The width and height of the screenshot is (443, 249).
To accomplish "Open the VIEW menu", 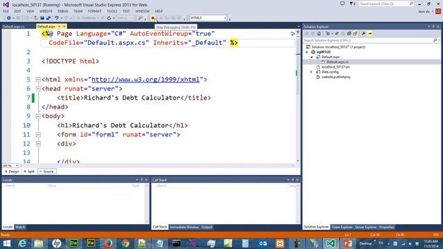I will pyautogui.click(x=30, y=11).
